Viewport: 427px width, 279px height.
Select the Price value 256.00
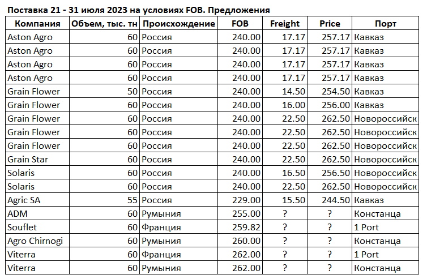coord(336,105)
